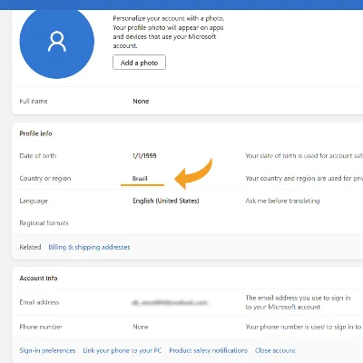The width and height of the screenshot is (363, 363).
Task: Click the orange arrow pointing at Brazil
Action: (x=193, y=173)
